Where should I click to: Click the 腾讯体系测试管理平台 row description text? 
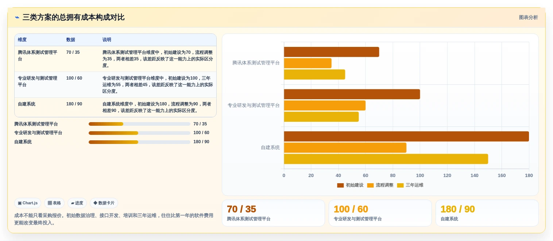158,59
